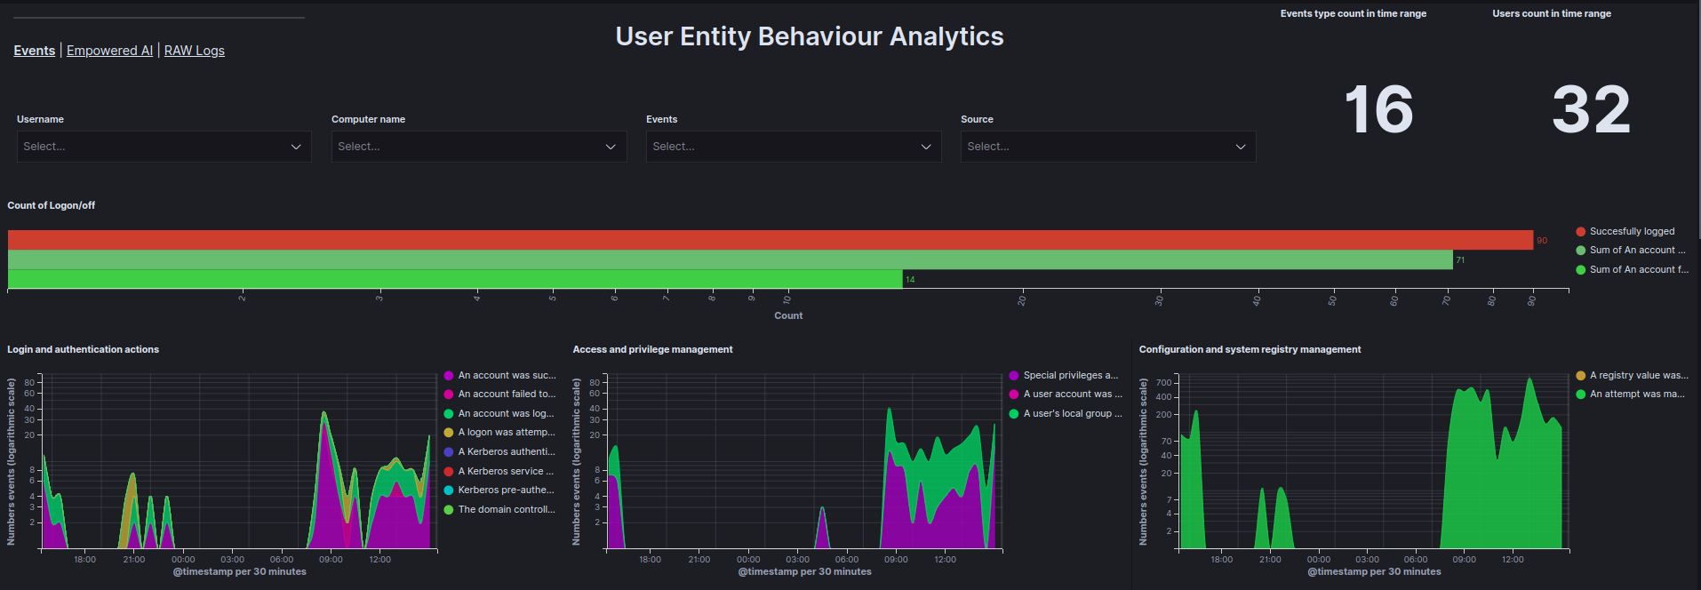Toggle the 'Succesfully logged' legend series

click(1632, 231)
